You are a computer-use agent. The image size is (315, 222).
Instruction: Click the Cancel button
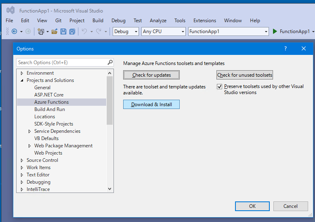pos(290,206)
